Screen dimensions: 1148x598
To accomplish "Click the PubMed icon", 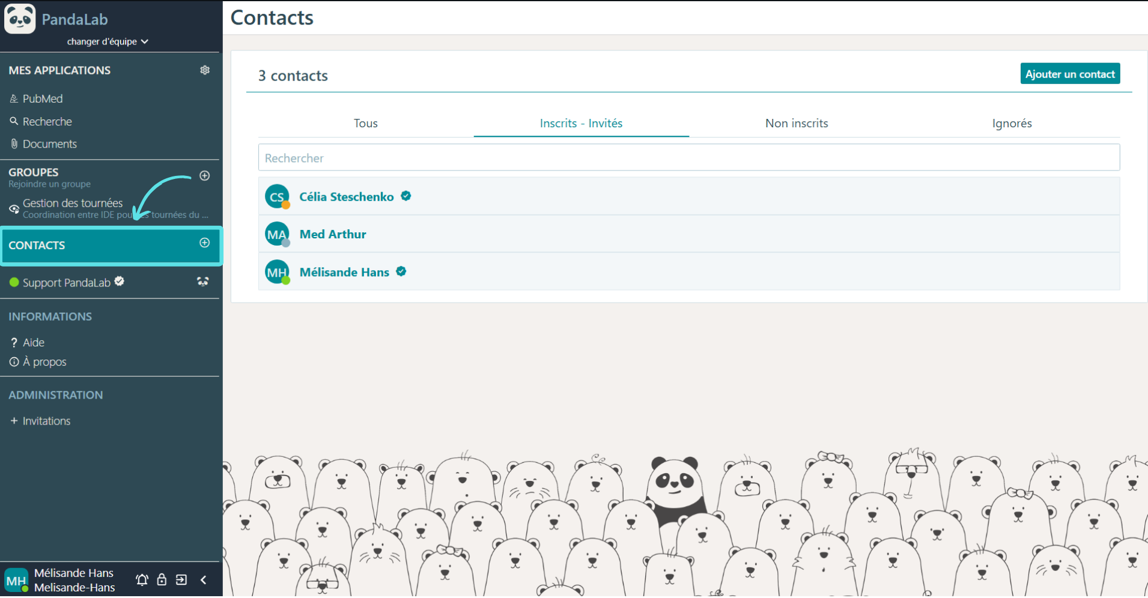I will pos(14,98).
